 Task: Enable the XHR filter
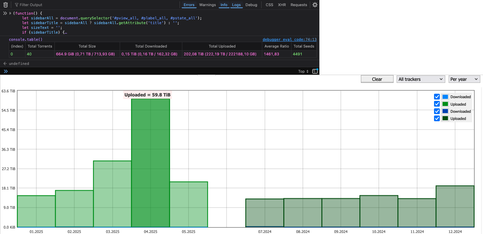click(282, 5)
